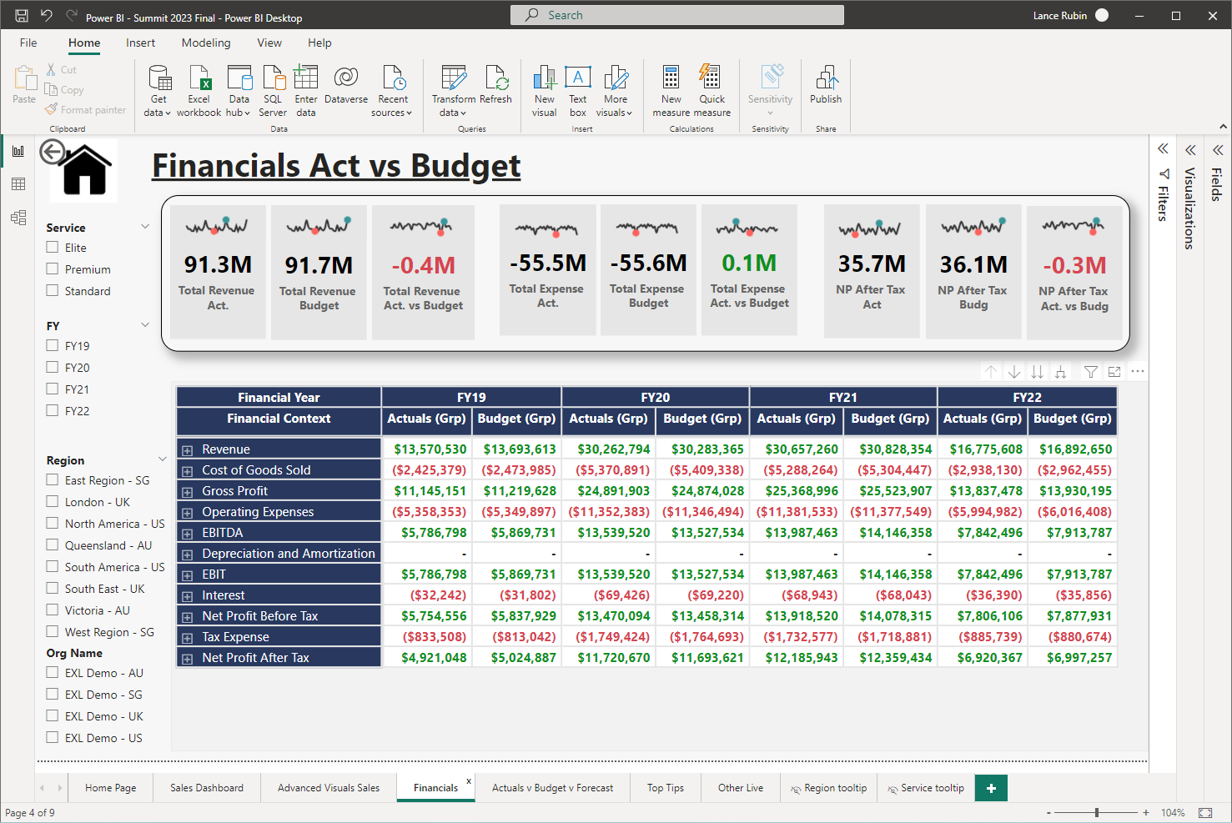Create a New measure
The image size is (1232, 823).
click(671, 92)
